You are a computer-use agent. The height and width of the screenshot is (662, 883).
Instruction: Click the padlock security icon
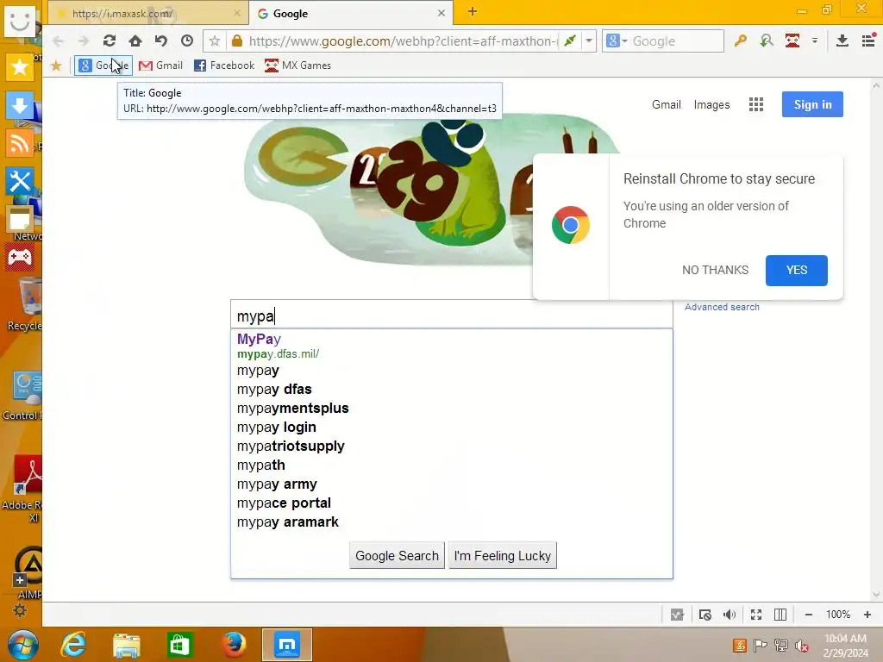pos(237,41)
